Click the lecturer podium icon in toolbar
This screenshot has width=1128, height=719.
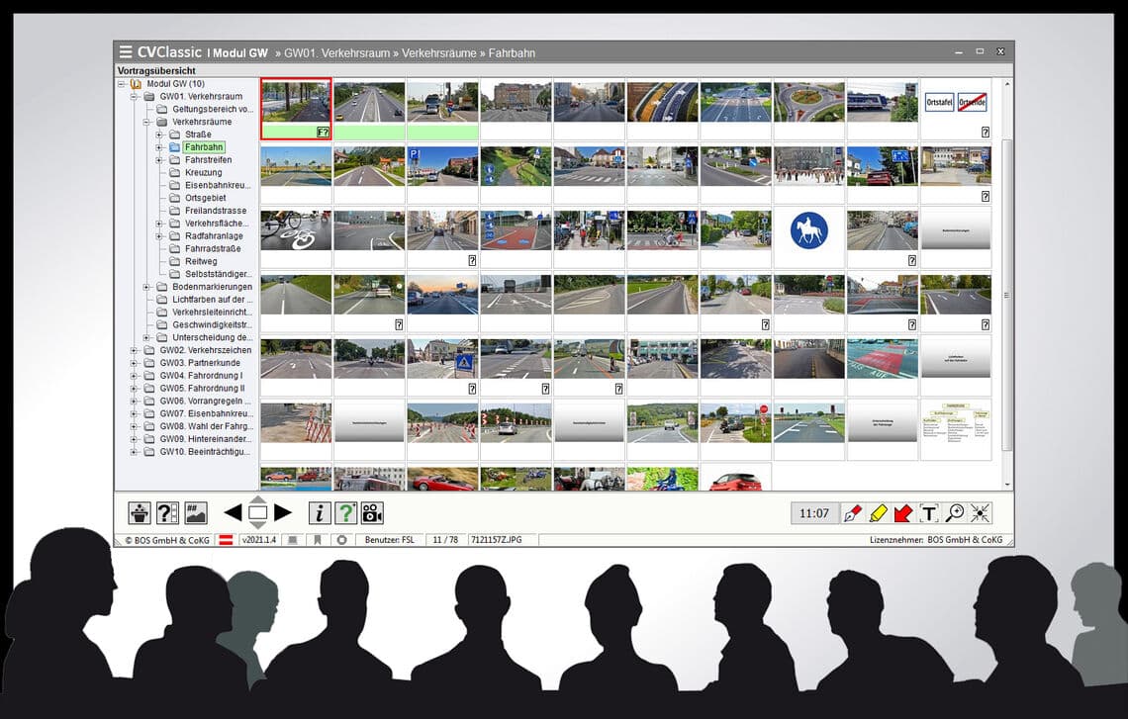click(x=140, y=512)
